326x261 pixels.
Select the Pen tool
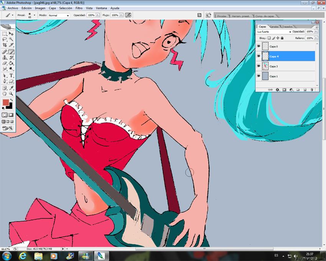tap(5, 81)
